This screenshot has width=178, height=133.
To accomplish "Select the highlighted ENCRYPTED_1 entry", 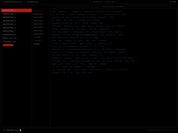I will (16, 11).
